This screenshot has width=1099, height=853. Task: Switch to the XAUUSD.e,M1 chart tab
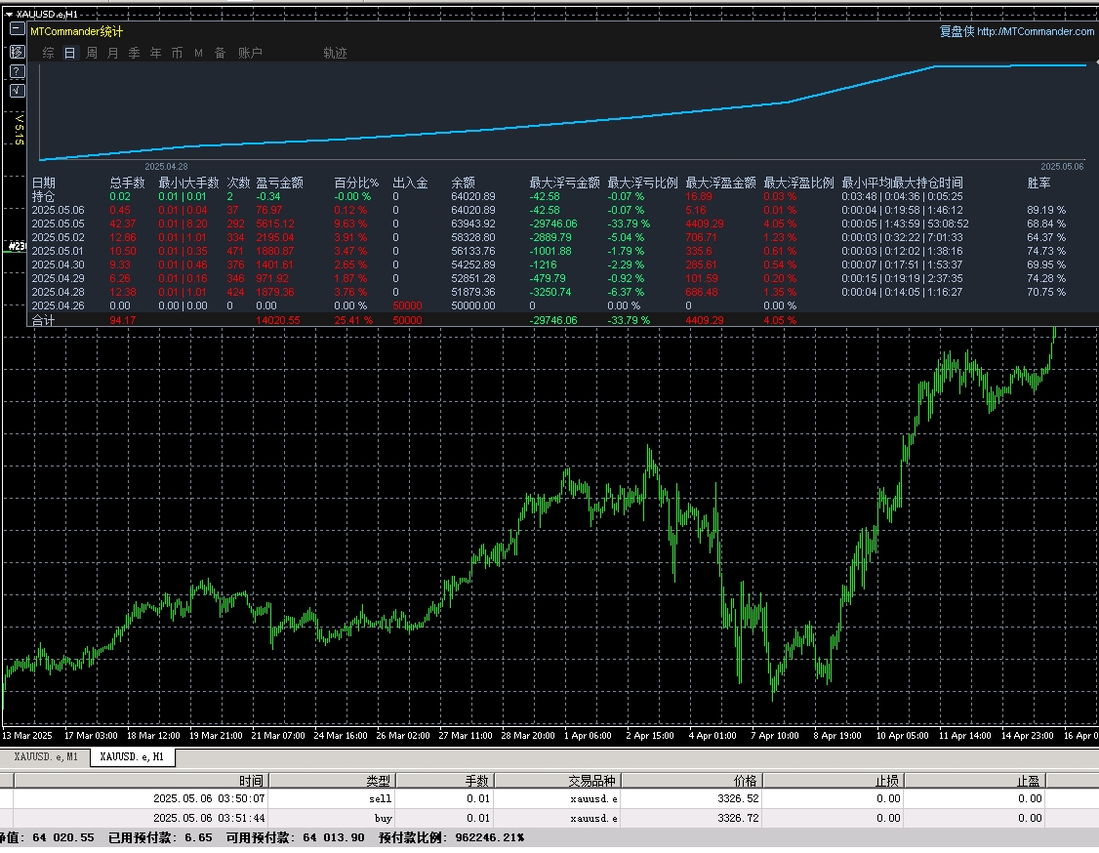[46, 757]
